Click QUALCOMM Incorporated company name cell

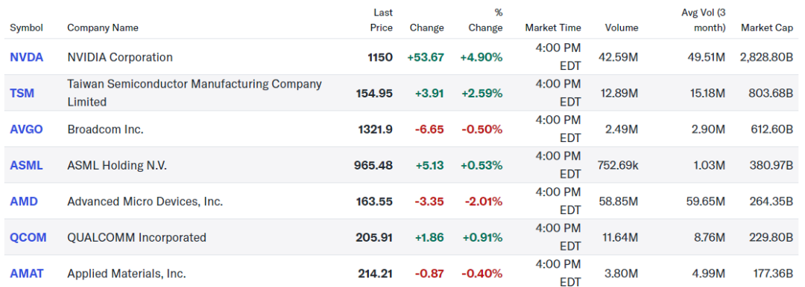pos(136,237)
